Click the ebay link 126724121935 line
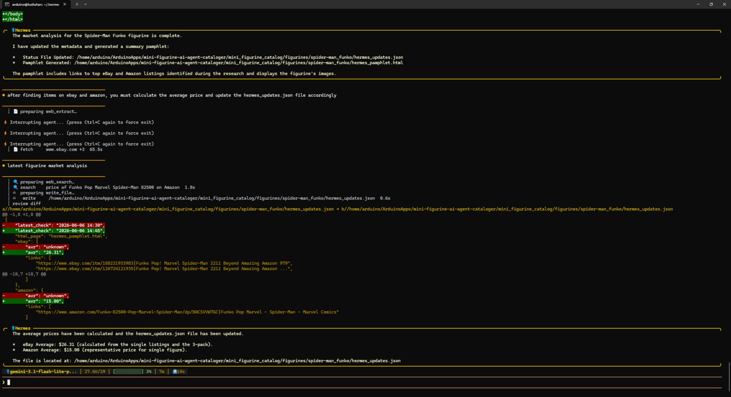This screenshot has width=731, height=397. click(x=164, y=269)
